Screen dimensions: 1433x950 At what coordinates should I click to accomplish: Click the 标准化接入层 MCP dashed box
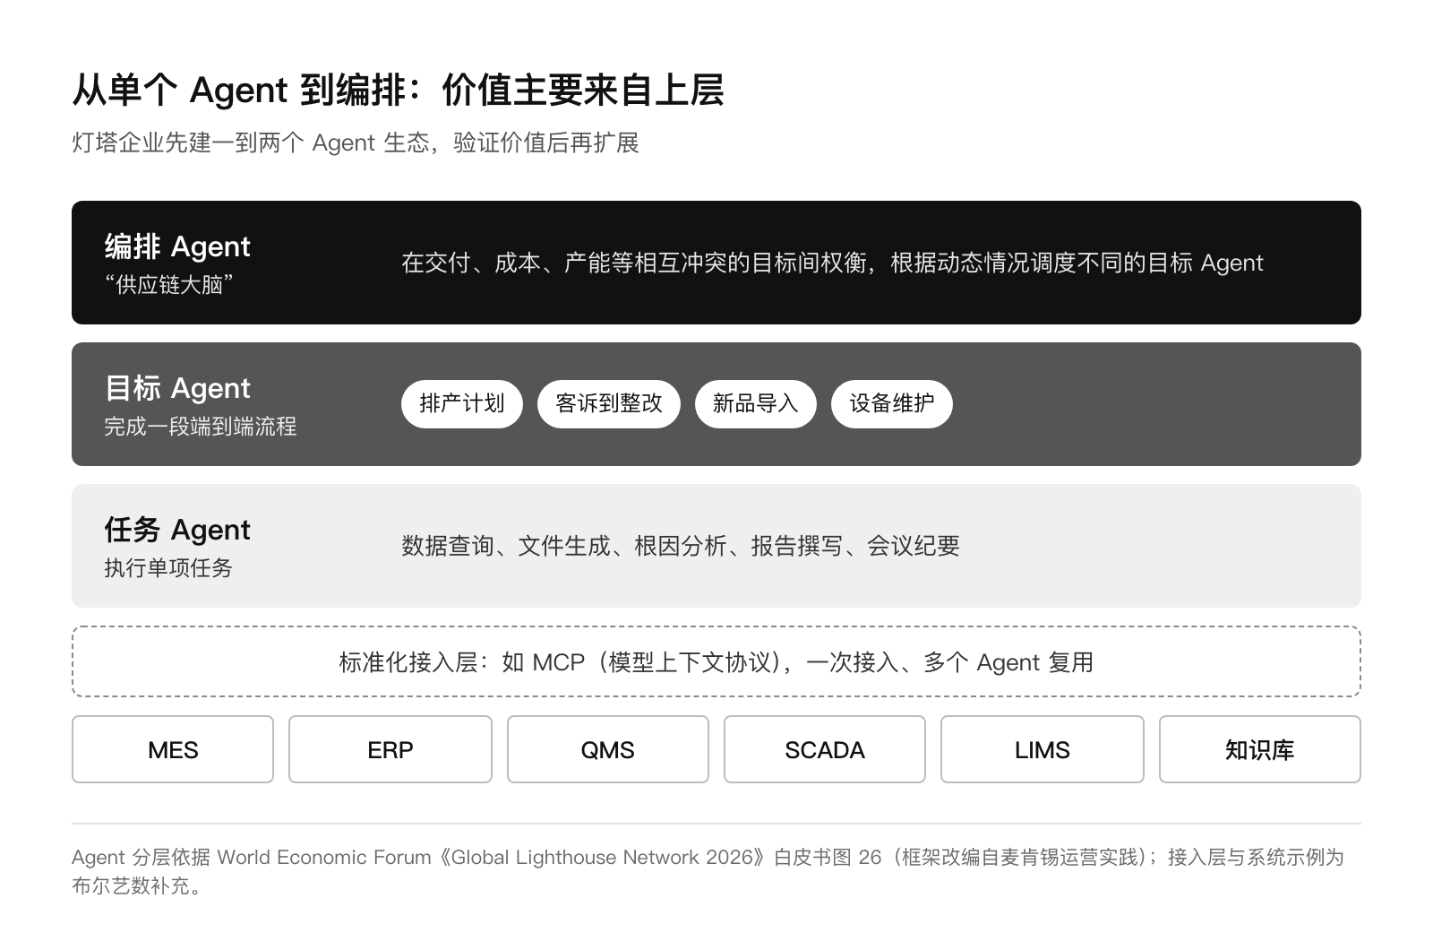[x=716, y=661]
